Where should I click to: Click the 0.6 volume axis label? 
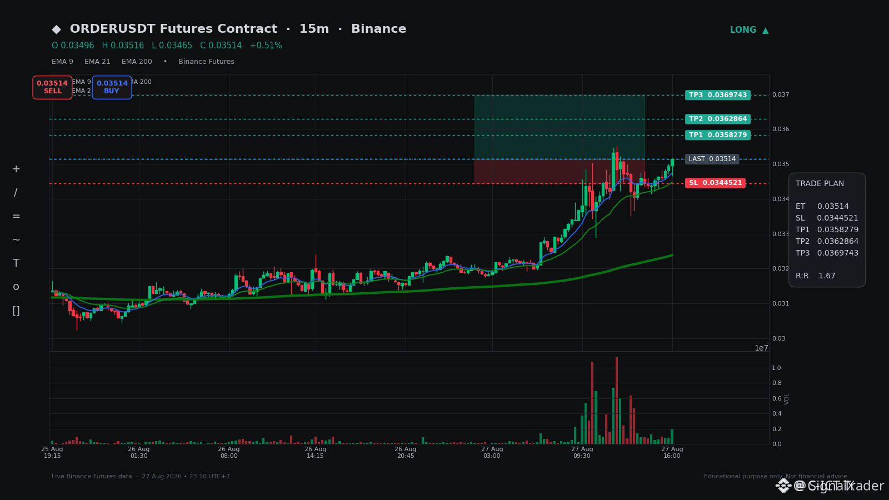coord(776,398)
